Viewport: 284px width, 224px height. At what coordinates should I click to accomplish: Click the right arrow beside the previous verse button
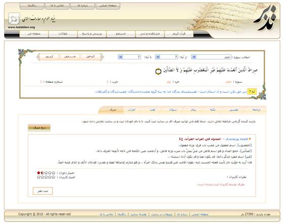tap(102, 57)
